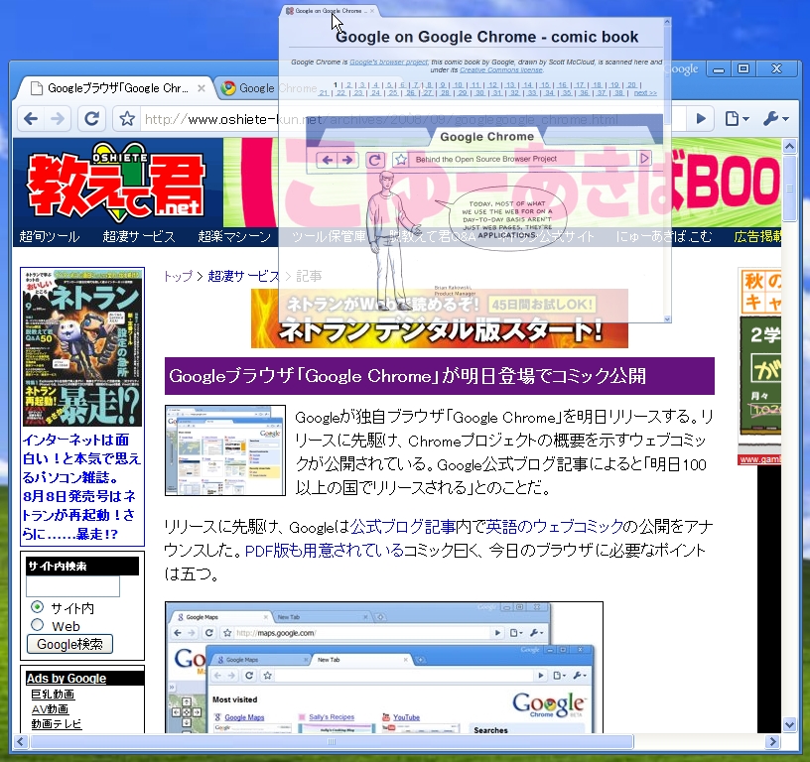Click the address bar URL field
Viewport: 810px width, 762px height.
click(x=413, y=119)
